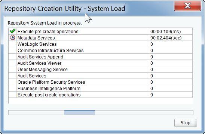Screen dimensions: 205x134
Task: Select the Common Infrastructure Services row
Action: click(100, 50)
